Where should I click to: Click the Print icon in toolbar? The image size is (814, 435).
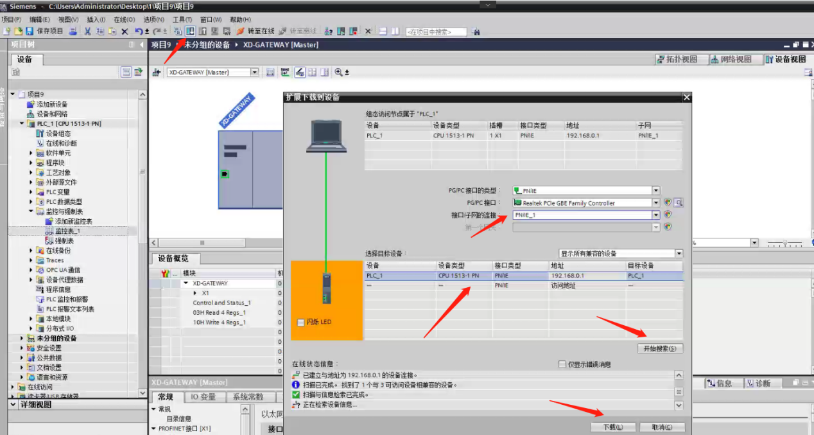tap(73, 31)
